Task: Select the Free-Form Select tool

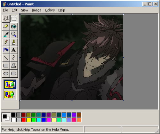Action: (6, 19)
